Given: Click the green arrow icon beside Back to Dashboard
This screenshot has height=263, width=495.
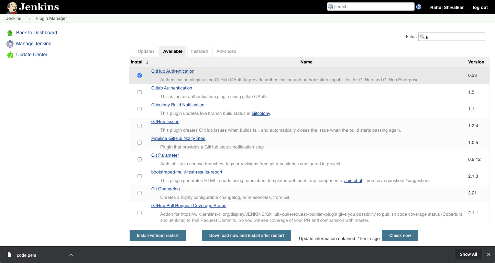Looking at the screenshot, I should click(10, 32).
